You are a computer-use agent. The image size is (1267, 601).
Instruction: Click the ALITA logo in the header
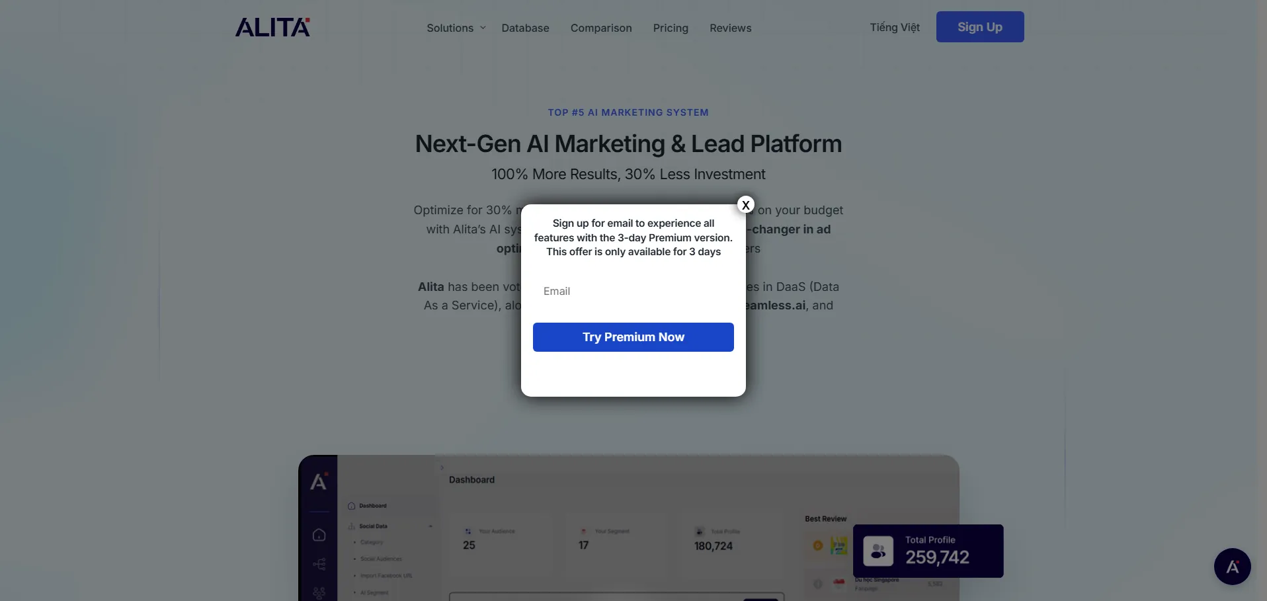click(x=272, y=27)
